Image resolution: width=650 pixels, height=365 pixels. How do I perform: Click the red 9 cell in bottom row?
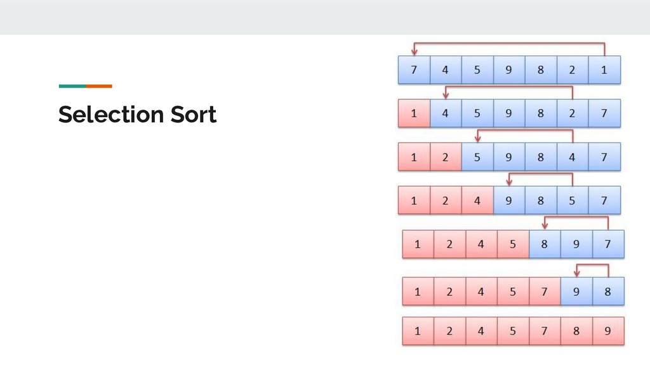click(x=608, y=331)
